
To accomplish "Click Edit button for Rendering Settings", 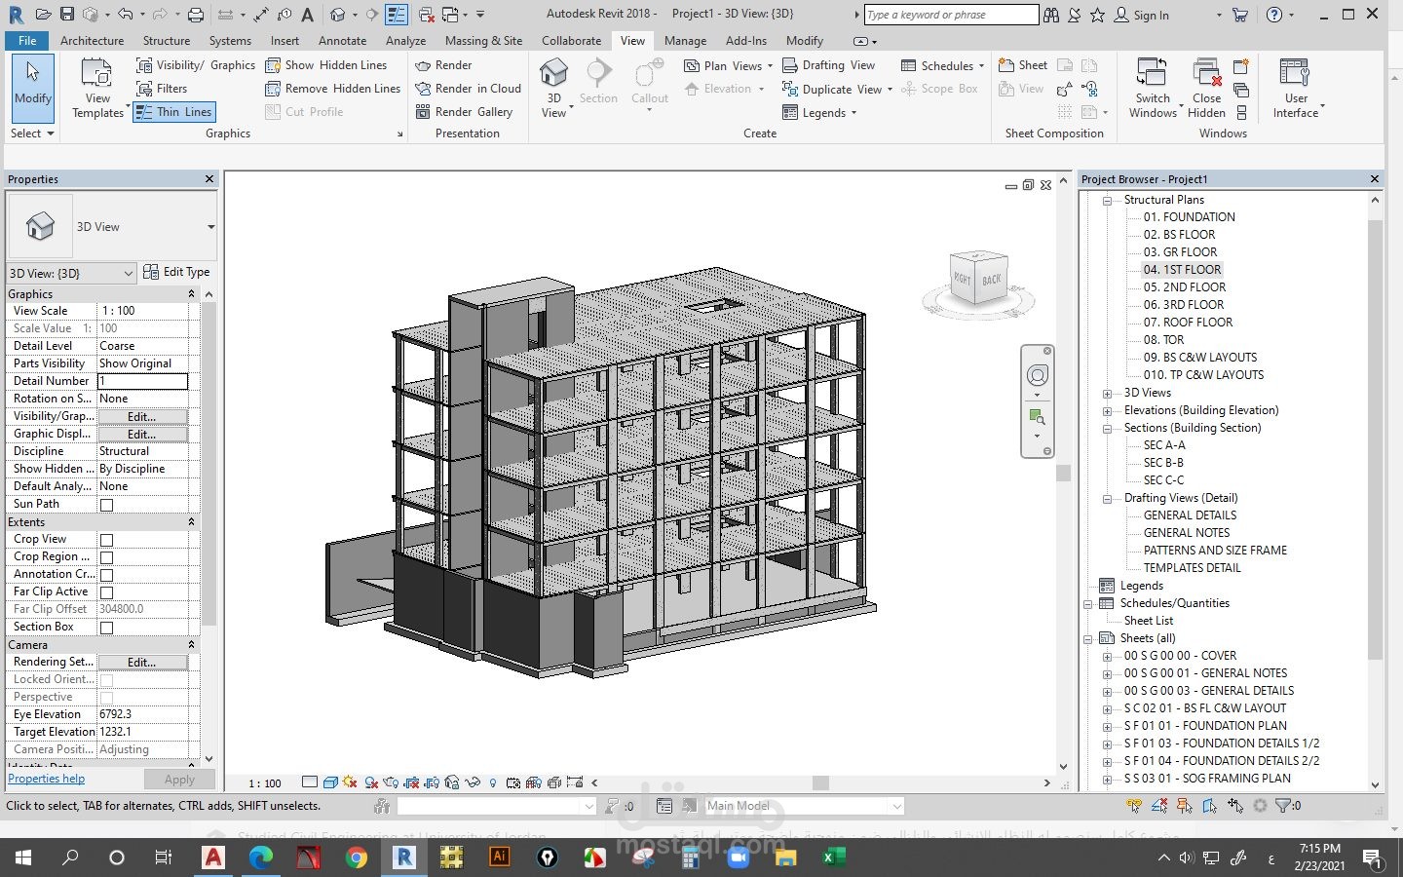I will [x=142, y=662].
